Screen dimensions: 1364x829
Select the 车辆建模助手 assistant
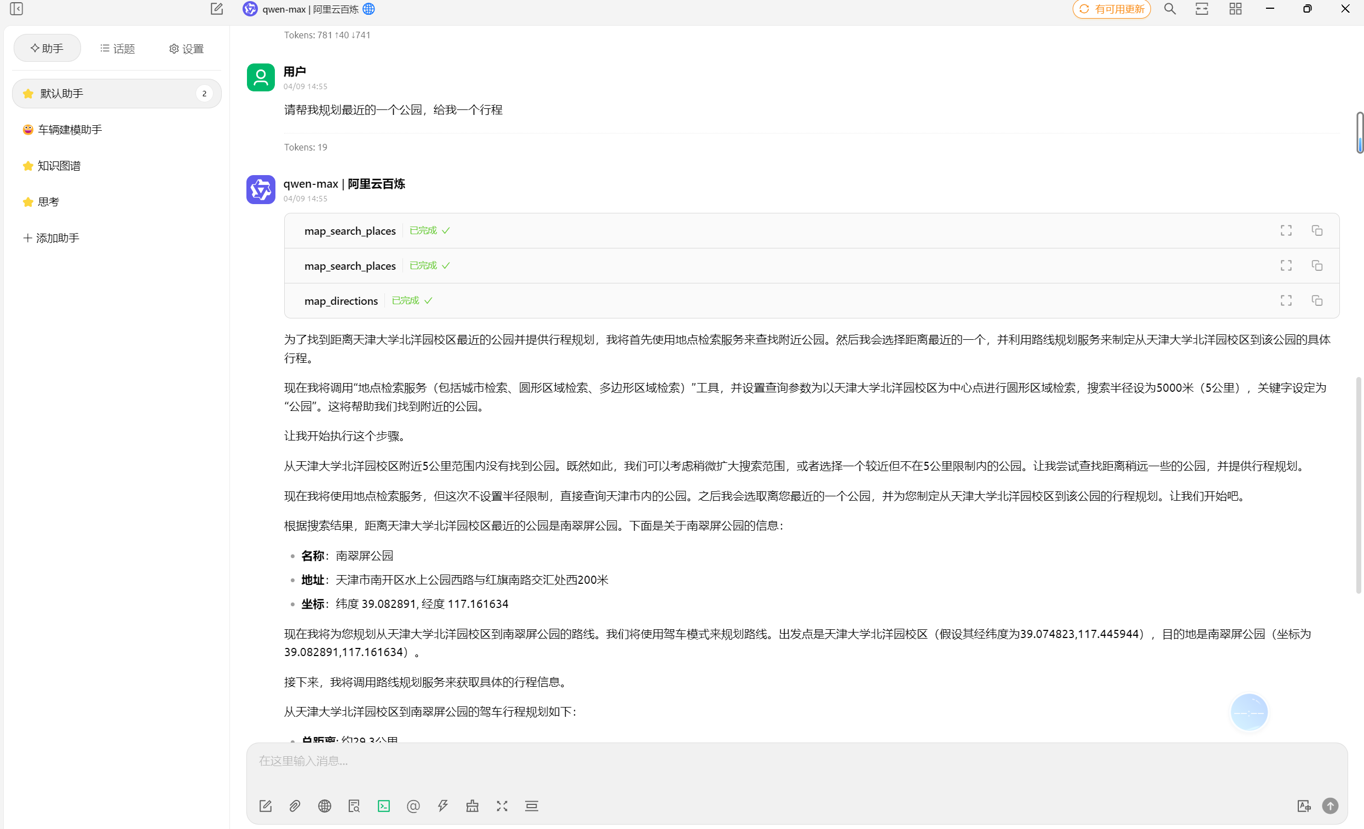click(x=70, y=129)
